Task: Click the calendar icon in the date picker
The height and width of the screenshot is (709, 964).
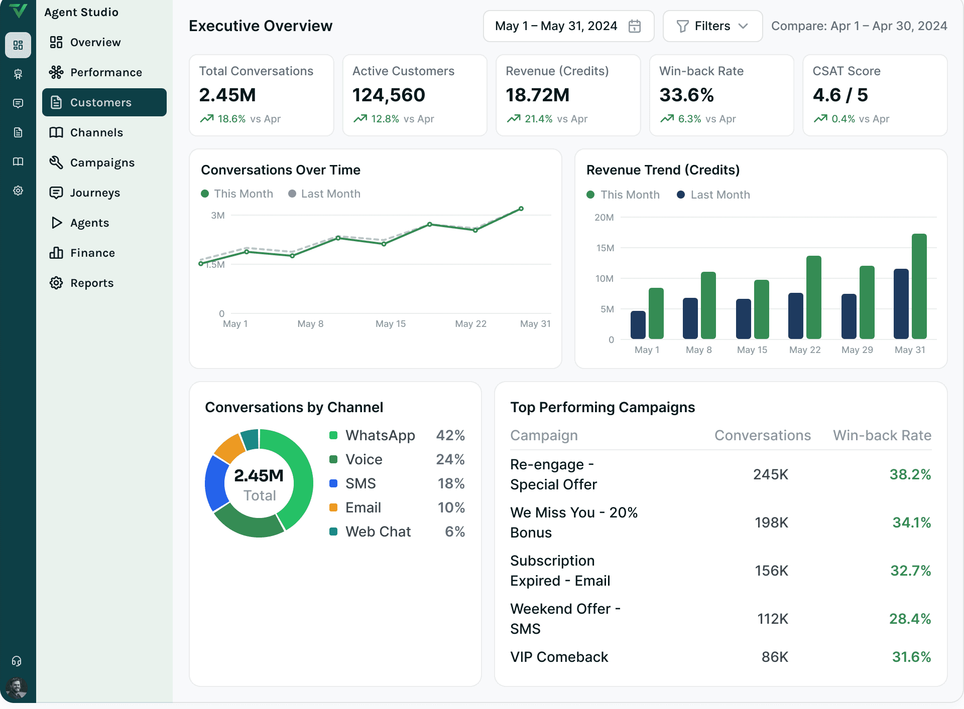Action: click(x=635, y=26)
